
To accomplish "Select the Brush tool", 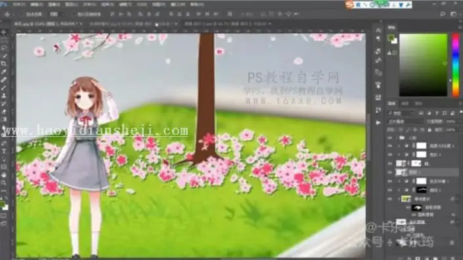I will (4, 88).
